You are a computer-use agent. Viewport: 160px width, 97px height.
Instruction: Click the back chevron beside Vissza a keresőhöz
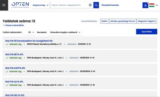click(4, 25)
